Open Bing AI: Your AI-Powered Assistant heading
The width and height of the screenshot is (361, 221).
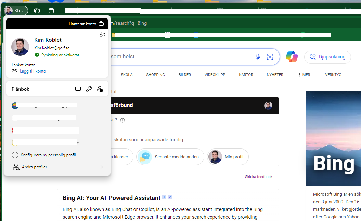click(x=112, y=198)
